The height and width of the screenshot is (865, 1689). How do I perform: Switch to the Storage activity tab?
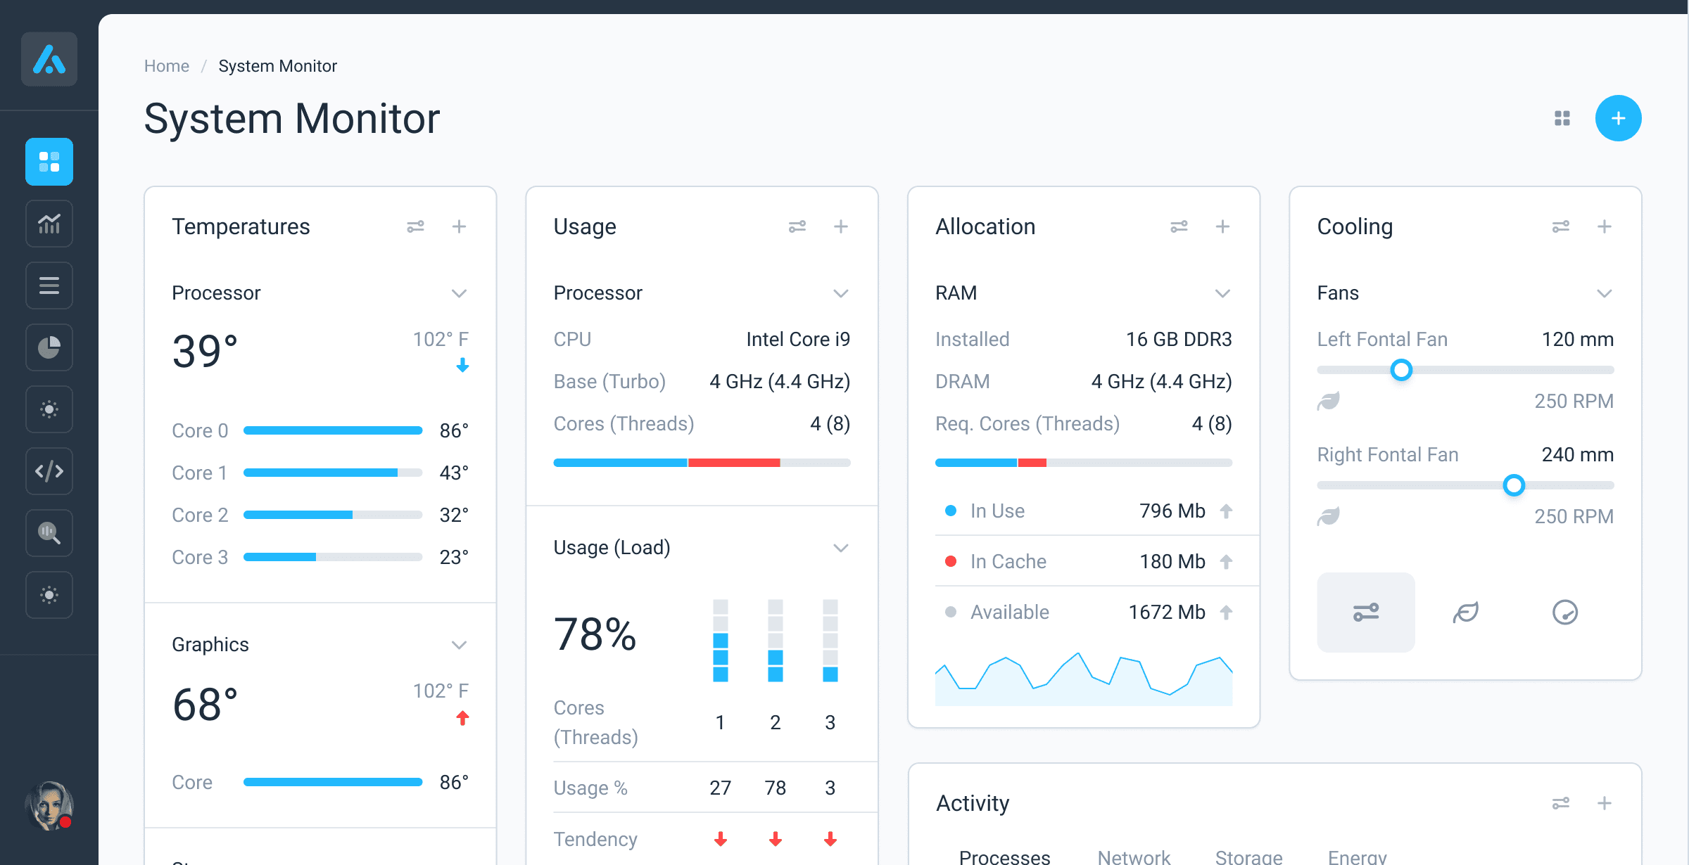coord(1248,857)
